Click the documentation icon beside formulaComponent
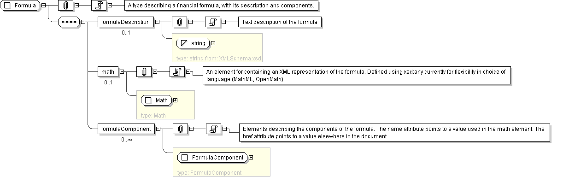This screenshot has width=569, height=177. pos(213,129)
